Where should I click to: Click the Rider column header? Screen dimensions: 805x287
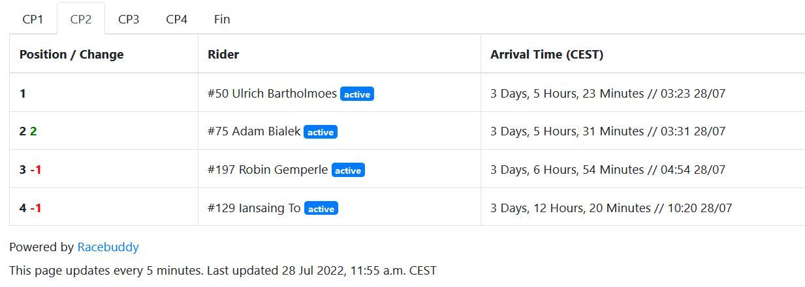pyautogui.click(x=223, y=55)
